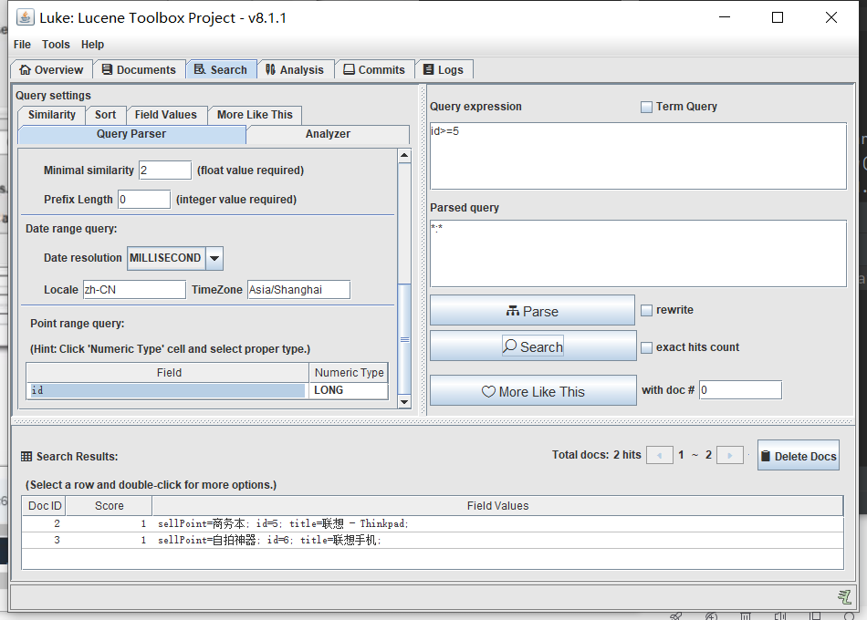Click the Numeric Type column header
This screenshot has height=620, width=867.
(x=349, y=372)
